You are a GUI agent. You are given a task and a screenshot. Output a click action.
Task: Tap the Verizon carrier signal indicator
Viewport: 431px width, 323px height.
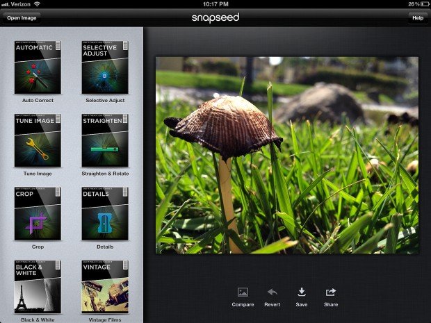point(17,4)
